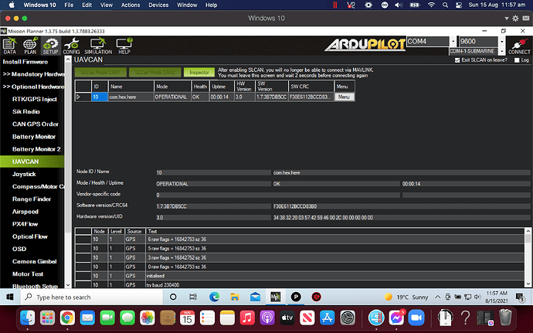The height and width of the screenshot is (333, 533).
Task: Open the Trash in the dock
Action: pyautogui.click(x=505, y=318)
